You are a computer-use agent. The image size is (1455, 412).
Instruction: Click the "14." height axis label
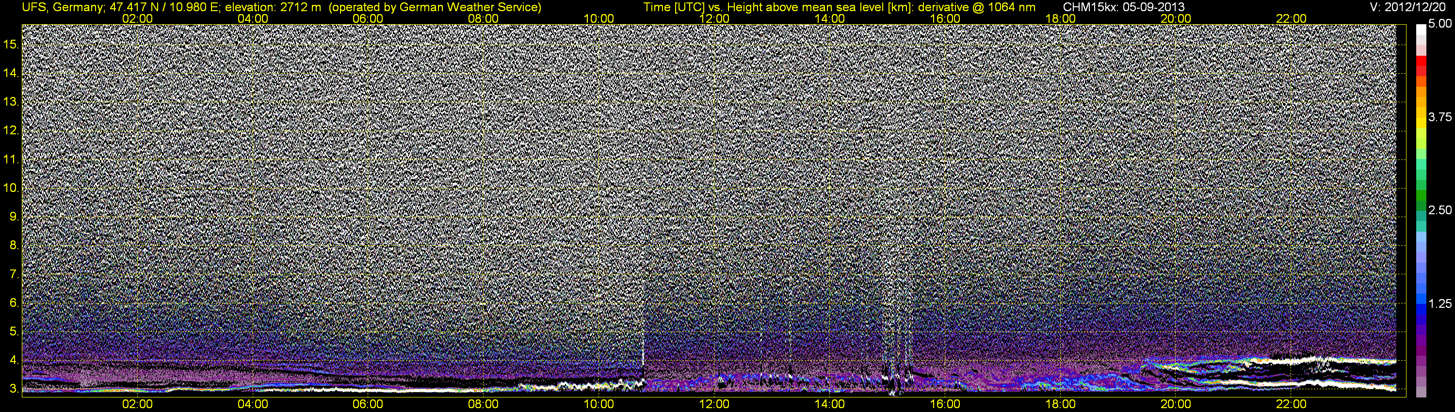[x=11, y=73]
